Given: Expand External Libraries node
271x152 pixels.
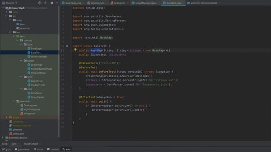Looking at the screenshot, I should click(3, 138).
